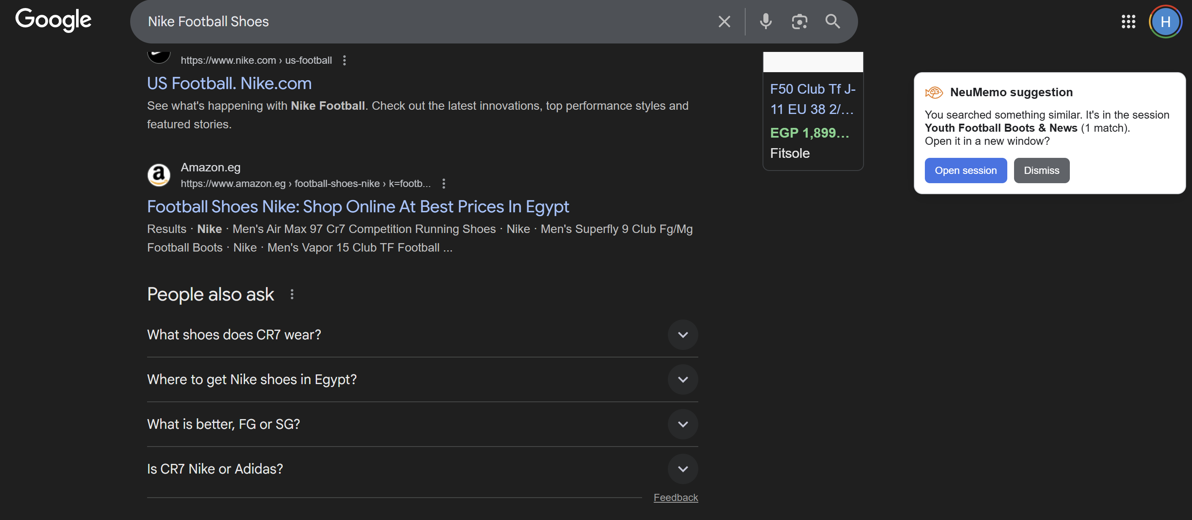
Task: Open more options for Nike.com result
Action: (344, 60)
